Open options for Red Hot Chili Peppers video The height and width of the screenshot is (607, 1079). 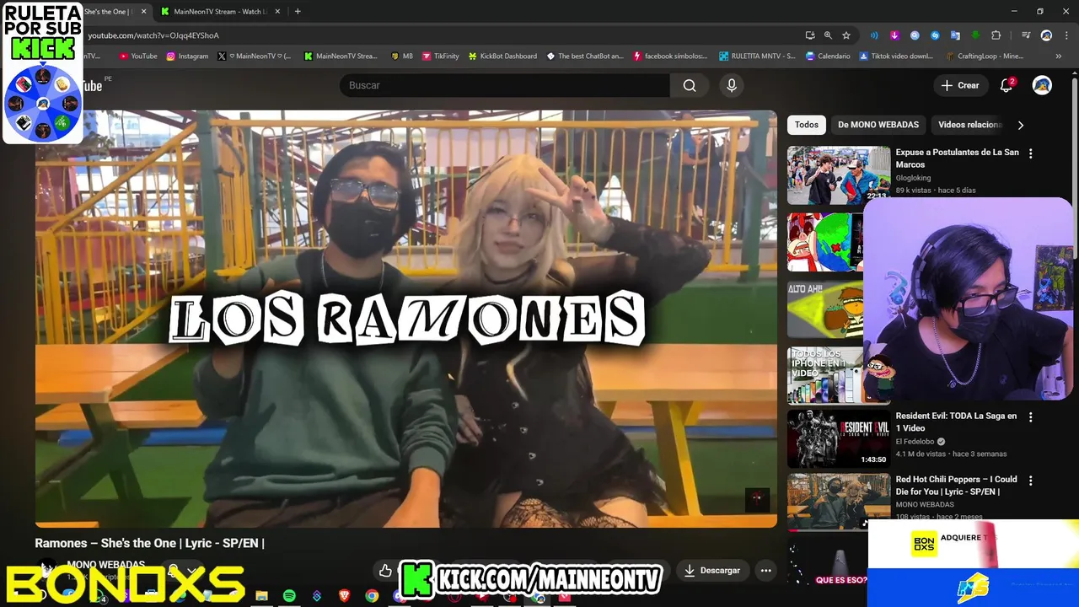[x=1030, y=481]
